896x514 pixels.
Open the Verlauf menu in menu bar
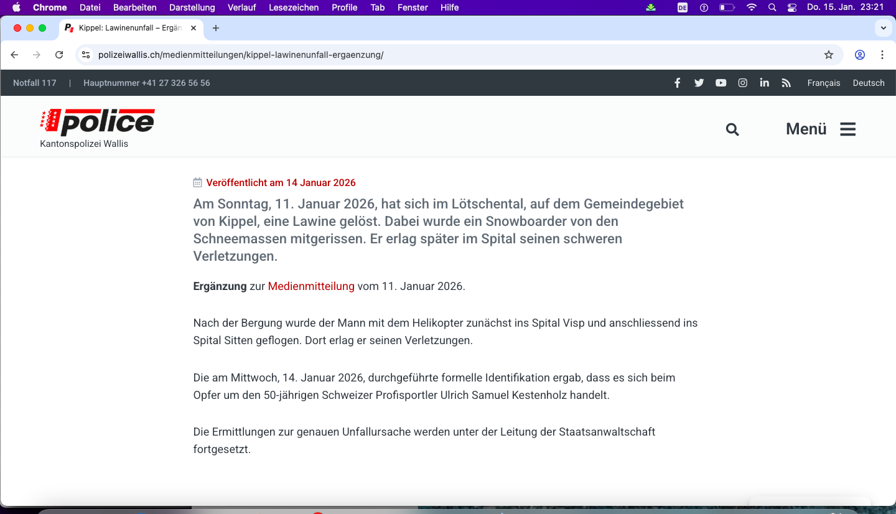click(x=242, y=7)
